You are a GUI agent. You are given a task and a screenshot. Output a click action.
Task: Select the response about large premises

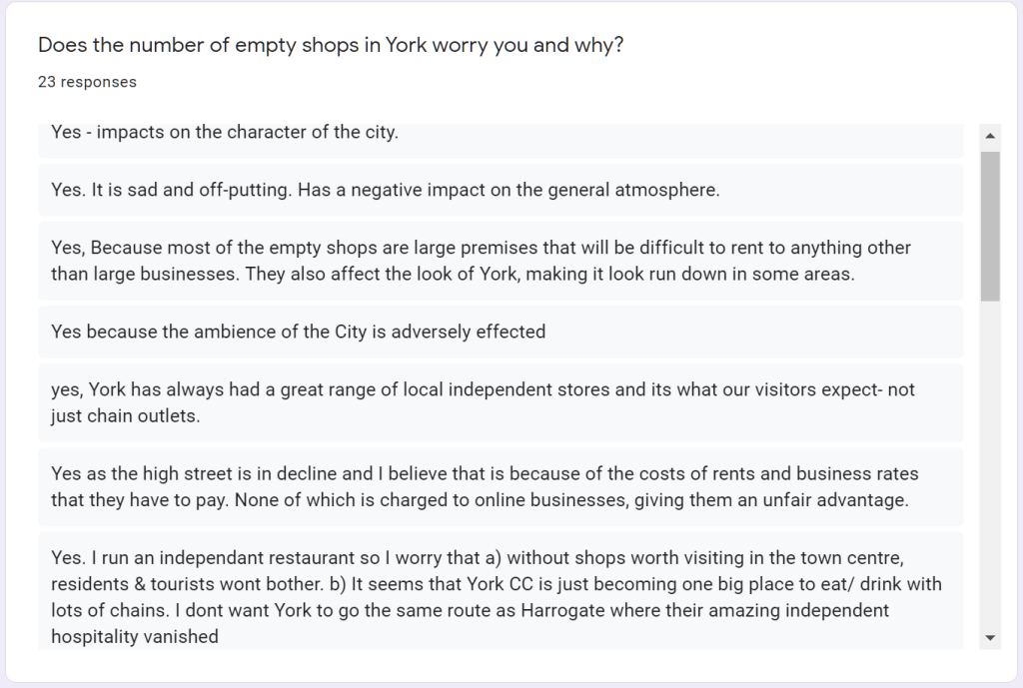pyautogui.click(x=480, y=261)
